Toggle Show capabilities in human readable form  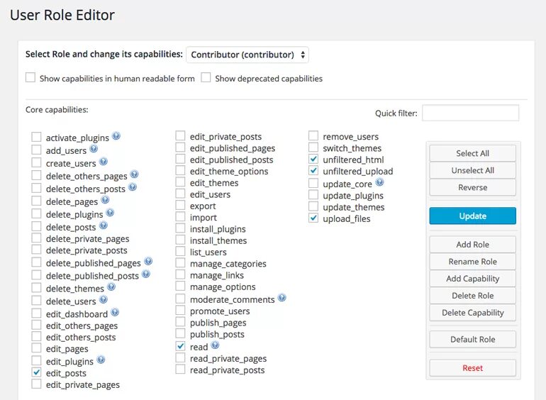point(30,77)
